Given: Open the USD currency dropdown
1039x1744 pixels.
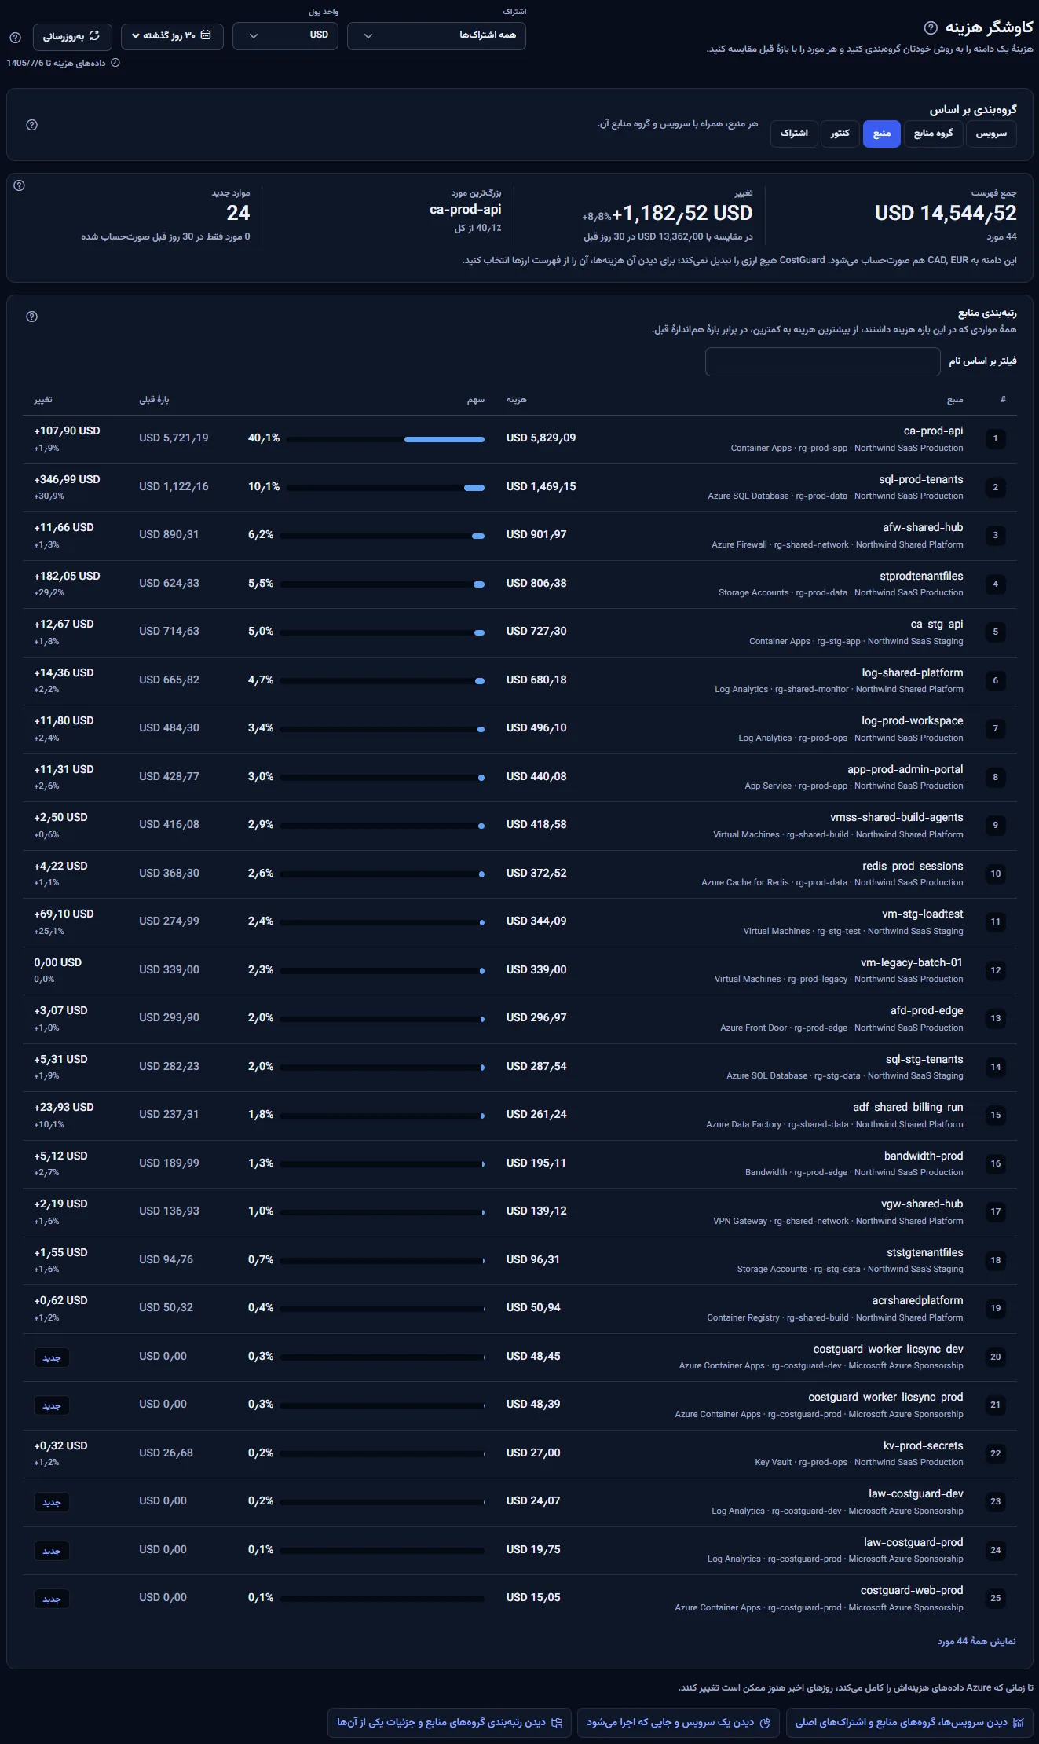Looking at the screenshot, I should pyautogui.click(x=286, y=36).
